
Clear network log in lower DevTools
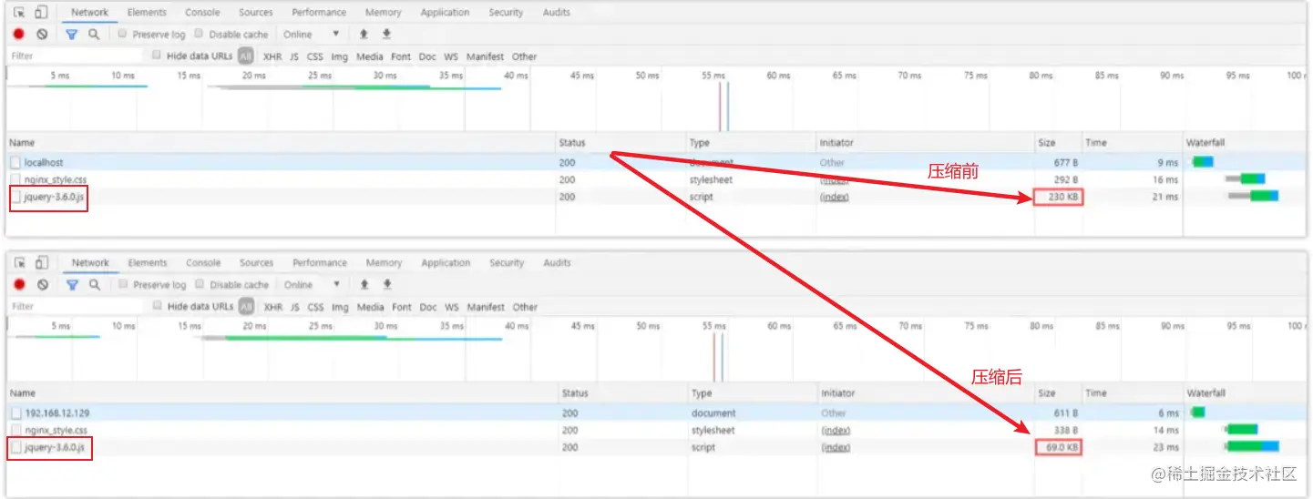pos(43,284)
